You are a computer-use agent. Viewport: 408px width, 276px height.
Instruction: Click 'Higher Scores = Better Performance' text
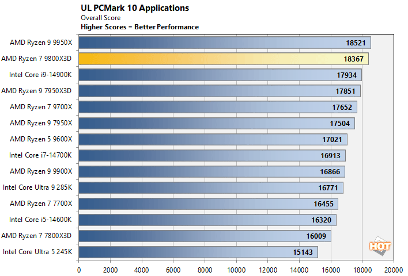click(139, 27)
